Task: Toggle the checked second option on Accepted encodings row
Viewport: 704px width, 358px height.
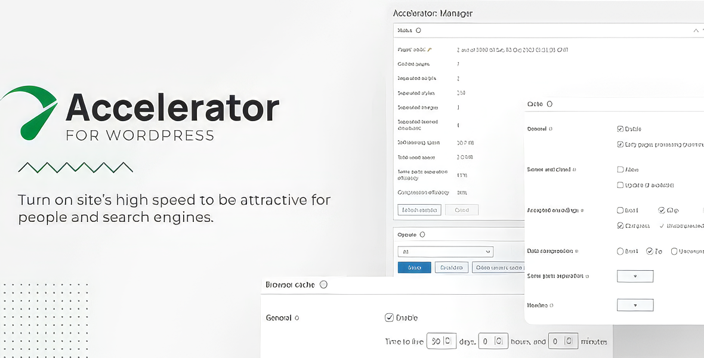Action: [x=662, y=210]
